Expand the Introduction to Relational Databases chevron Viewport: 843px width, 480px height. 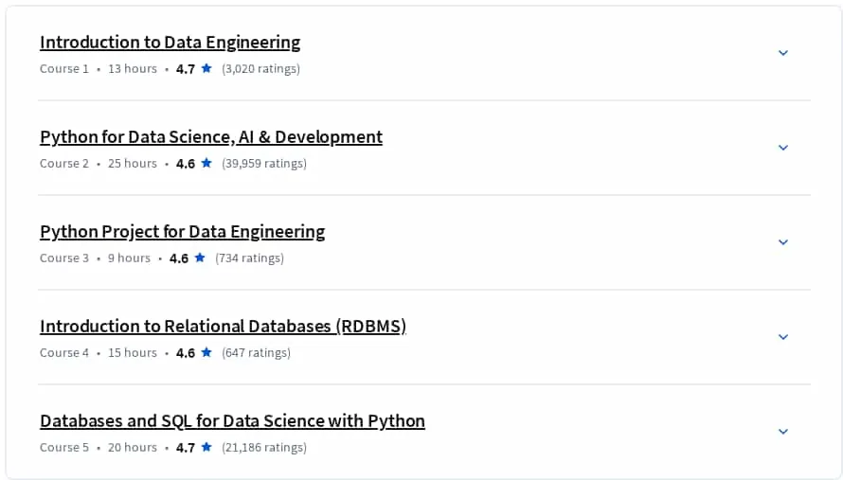[783, 336]
